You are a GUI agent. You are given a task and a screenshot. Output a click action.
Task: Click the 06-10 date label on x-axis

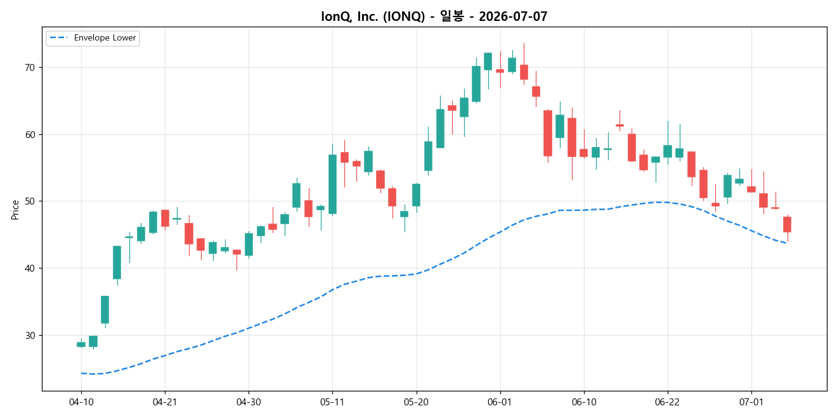[x=584, y=402]
